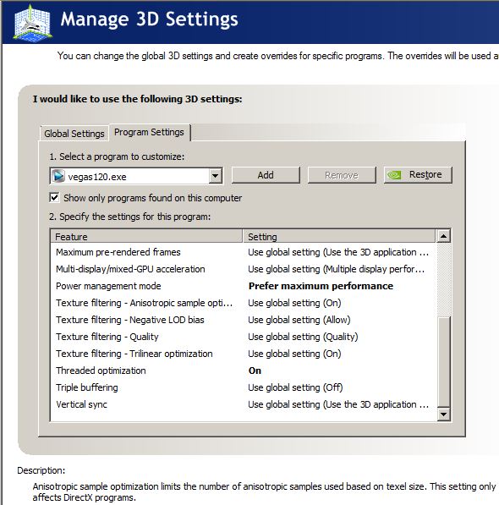Select Texture filtering - Quality row
The height and width of the screenshot is (505, 499).
coord(244,337)
